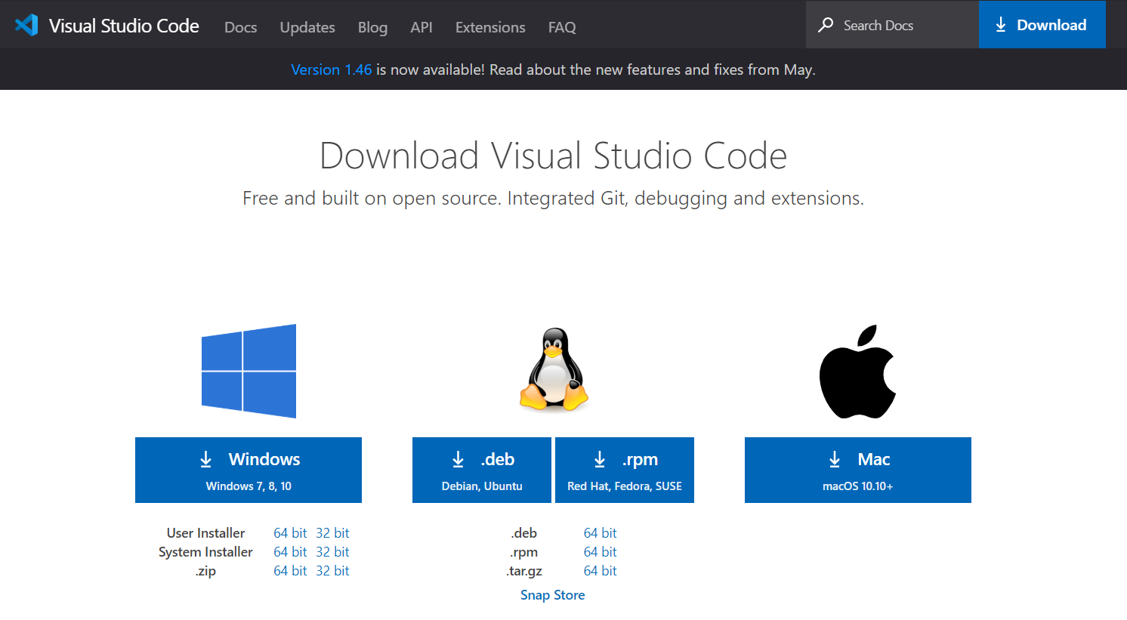Open the Version 1.46 release notes link
1127x620 pixels.
(x=331, y=69)
